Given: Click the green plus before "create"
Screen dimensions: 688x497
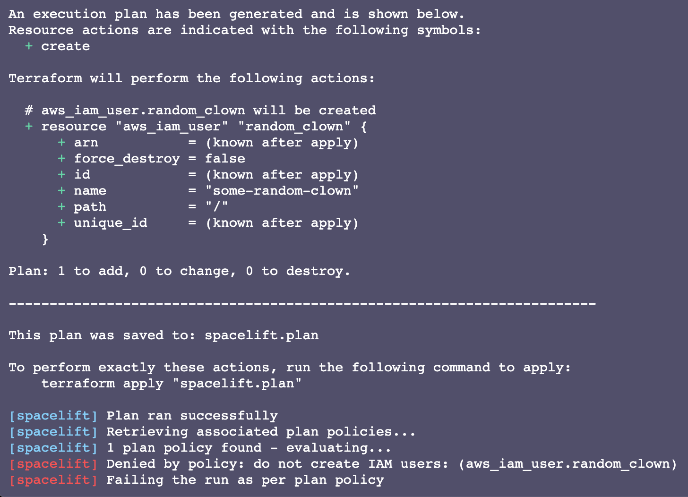Looking at the screenshot, I should point(29,46).
